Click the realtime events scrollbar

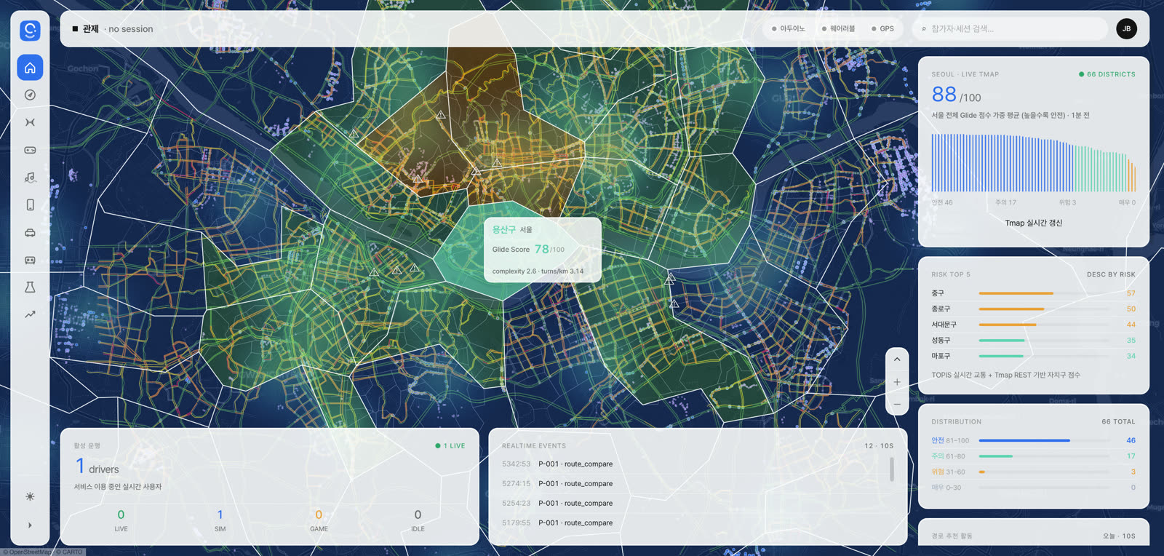click(892, 469)
